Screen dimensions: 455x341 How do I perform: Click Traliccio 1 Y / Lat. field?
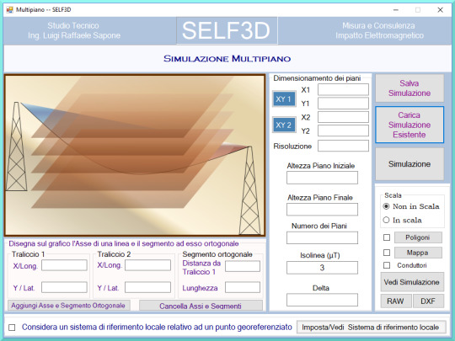click(x=64, y=287)
